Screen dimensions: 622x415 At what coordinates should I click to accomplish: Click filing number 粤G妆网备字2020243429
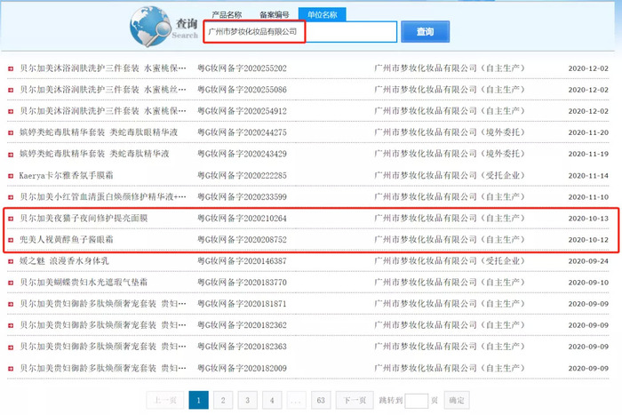pos(242,154)
